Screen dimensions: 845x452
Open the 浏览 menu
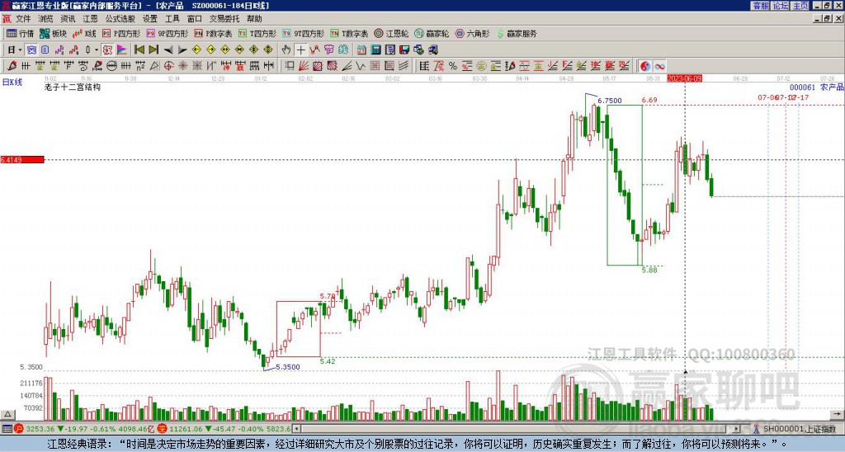[45, 19]
